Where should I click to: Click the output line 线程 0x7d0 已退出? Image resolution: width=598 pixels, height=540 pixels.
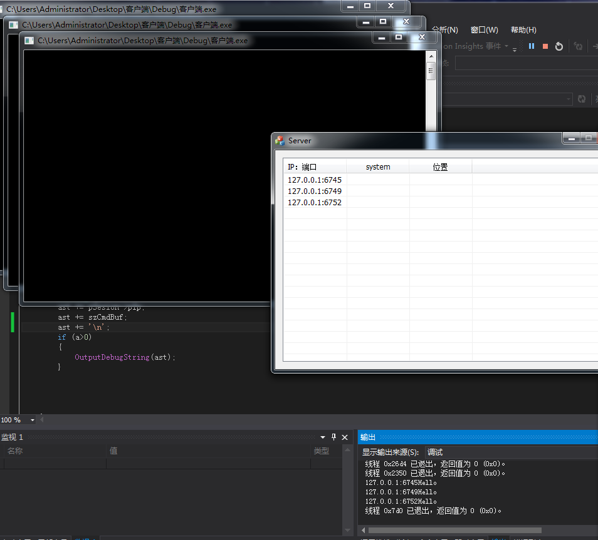pyautogui.click(x=433, y=511)
